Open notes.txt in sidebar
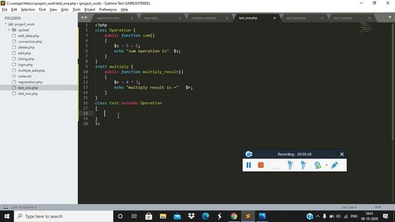 (25, 76)
